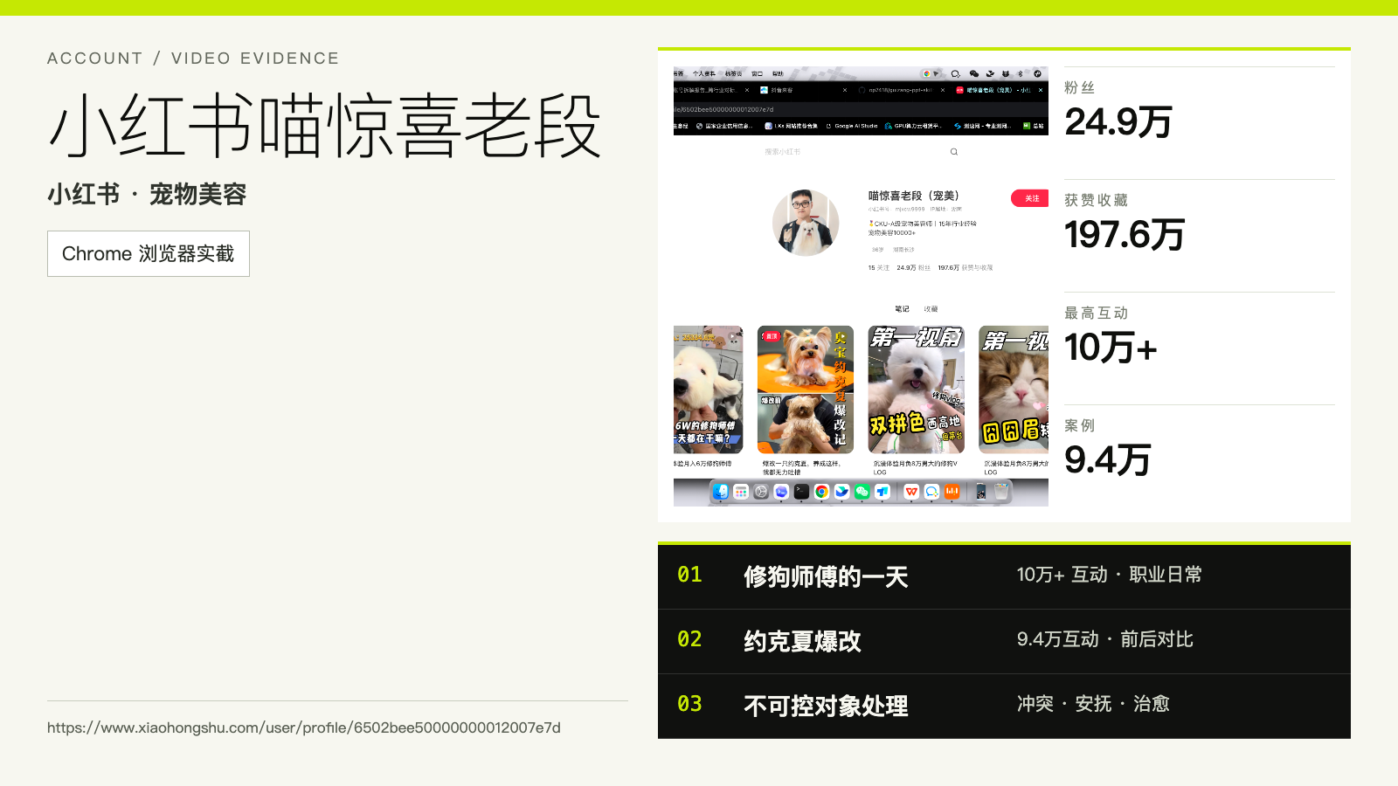
Task: Click the orange bars app in Dock
Action: point(952,492)
